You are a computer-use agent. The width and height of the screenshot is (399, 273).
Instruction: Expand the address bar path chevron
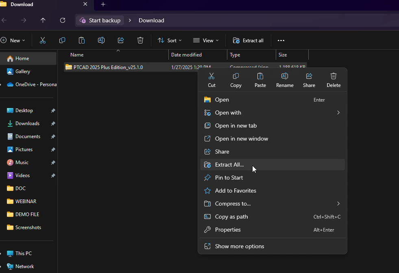[130, 20]
